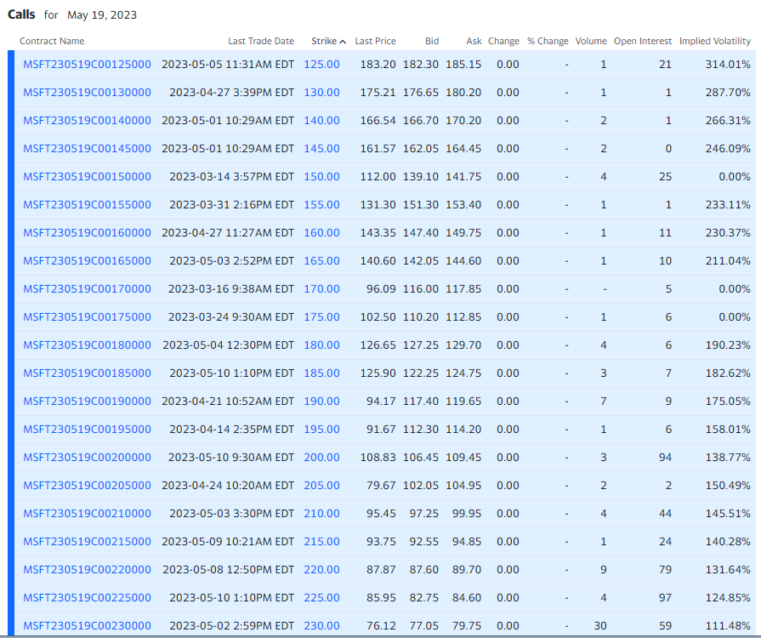Click the Last Trade Date column header
This screenshot has width=761, height=638.
[260, 42]
